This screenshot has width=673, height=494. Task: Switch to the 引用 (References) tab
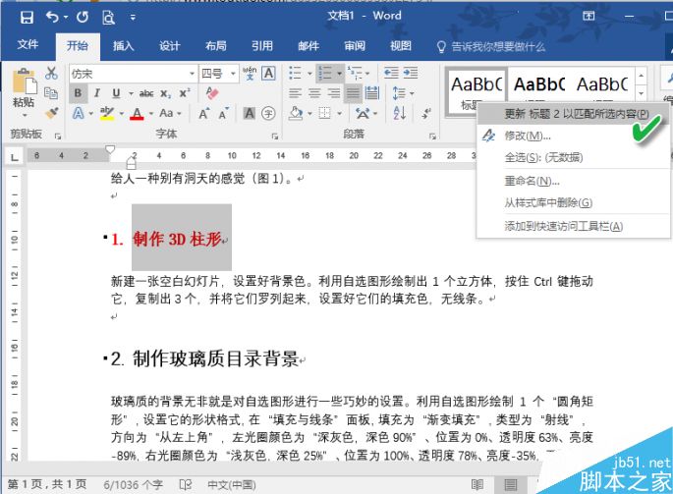tap(261, 45)
